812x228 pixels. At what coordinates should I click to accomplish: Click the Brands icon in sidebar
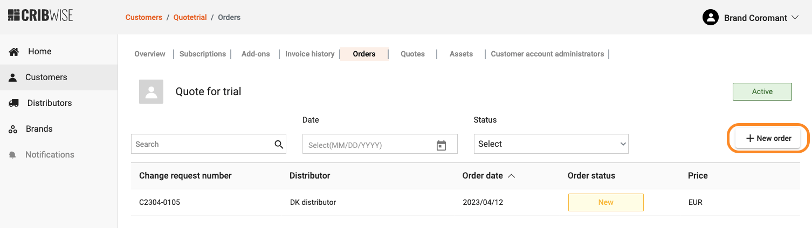[x=13, y=129]
